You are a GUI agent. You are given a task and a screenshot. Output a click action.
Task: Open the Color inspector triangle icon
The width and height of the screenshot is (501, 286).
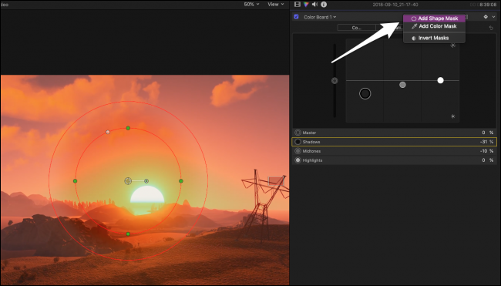tap(306, 4)
